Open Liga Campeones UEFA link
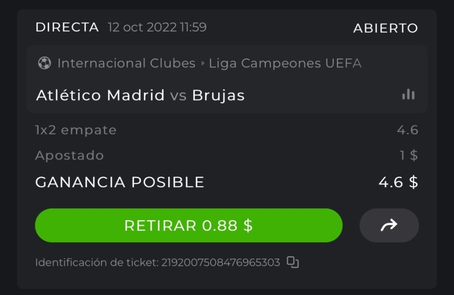The width and height of the screenshot is (454, 295). pyautogui.click(x=285, y=64)
